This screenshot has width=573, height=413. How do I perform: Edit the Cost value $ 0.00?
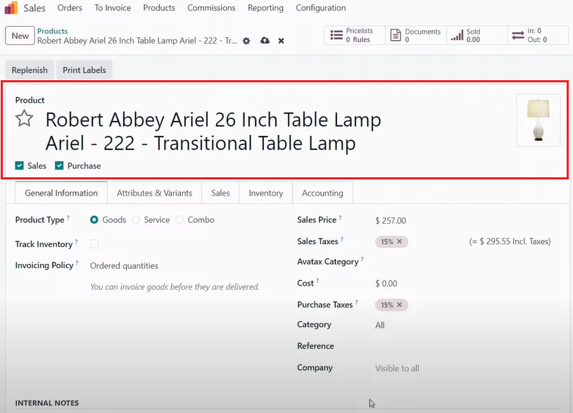point(386,284)
